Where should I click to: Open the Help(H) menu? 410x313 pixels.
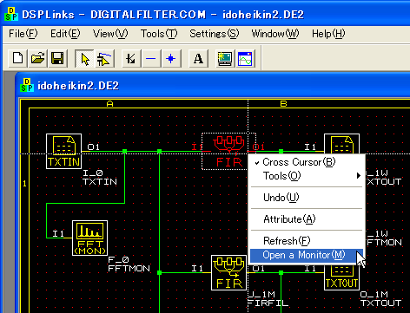click(328, 34)
